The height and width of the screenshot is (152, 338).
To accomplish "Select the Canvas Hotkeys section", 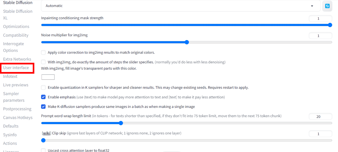I will pos(18,118).
